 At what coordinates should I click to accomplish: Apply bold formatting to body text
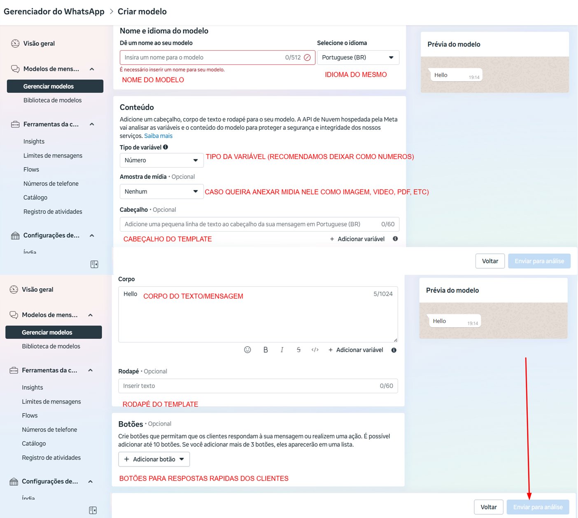click(266, 350)
